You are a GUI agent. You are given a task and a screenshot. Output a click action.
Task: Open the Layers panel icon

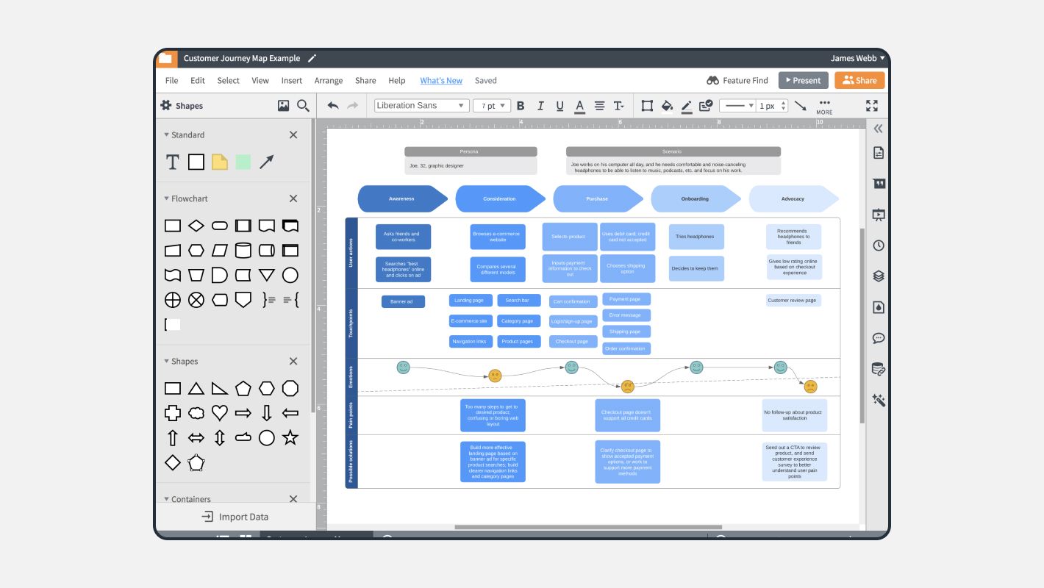pos(878,276)
